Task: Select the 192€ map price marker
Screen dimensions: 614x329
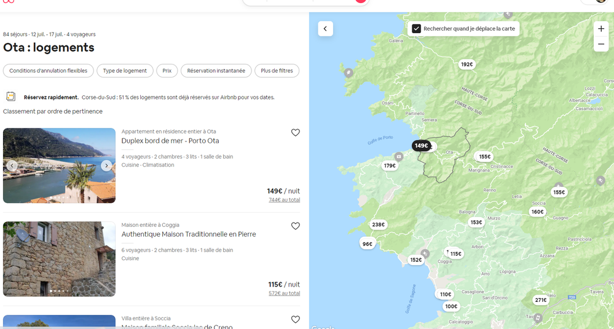Action: pyautogui.click(x=466, y=64)
